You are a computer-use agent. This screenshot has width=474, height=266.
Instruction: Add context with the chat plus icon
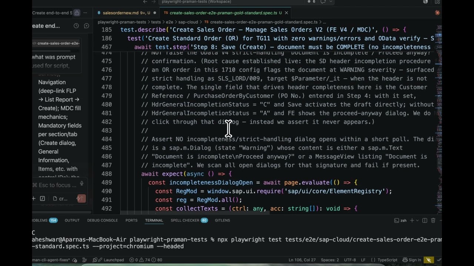(34, 198)
